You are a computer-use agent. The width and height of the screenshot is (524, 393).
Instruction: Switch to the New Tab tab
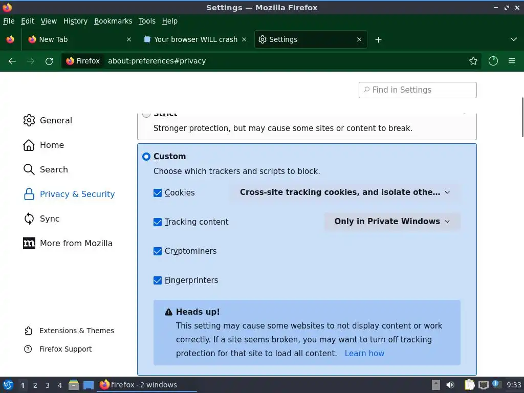point(79,39)
